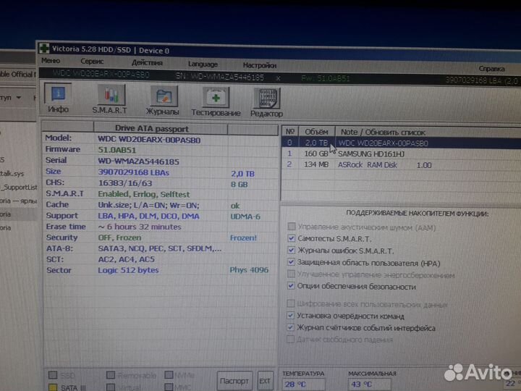Click Logic 512 bytes value
Screen dimensions: 521x391
pos(128,270)
